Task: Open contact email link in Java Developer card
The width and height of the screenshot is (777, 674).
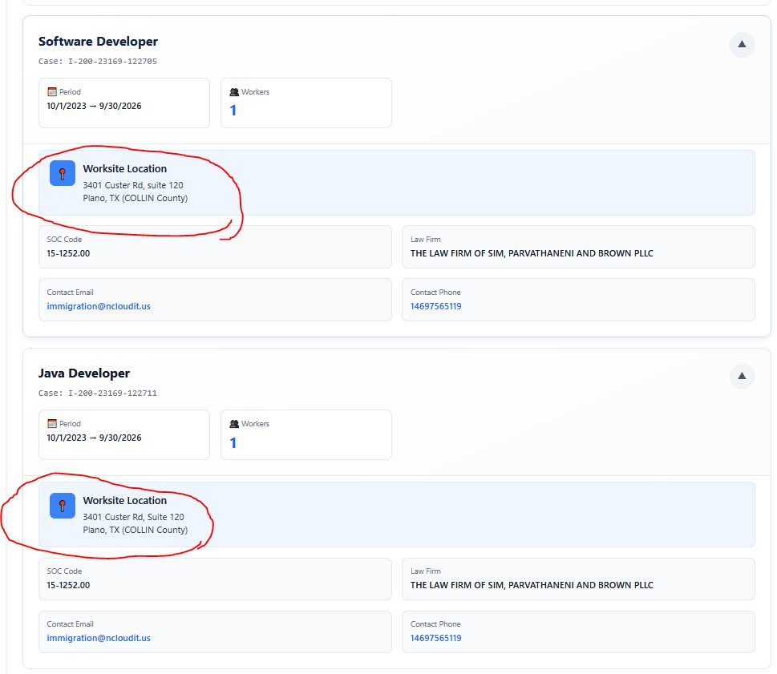Action: tap(99, 638)
